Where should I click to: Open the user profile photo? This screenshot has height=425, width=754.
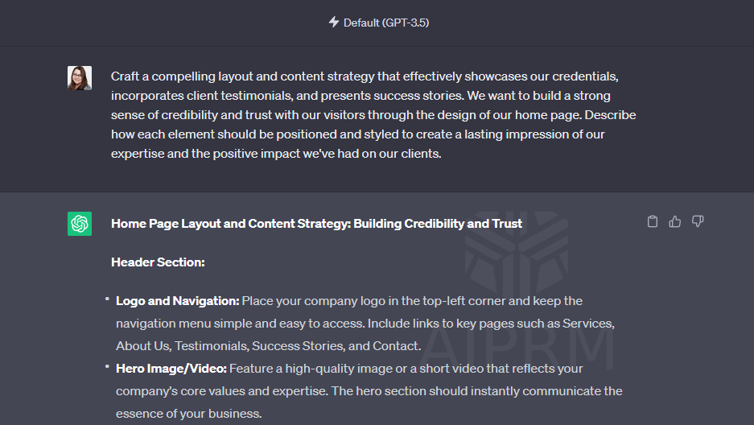80,78
